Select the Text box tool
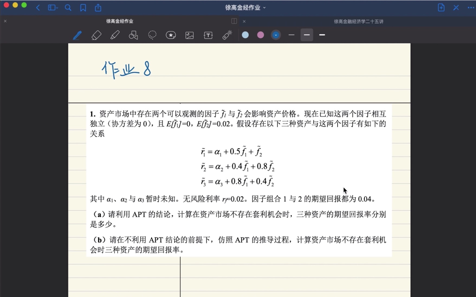The image size is (476, 297). tap(208, 35)
